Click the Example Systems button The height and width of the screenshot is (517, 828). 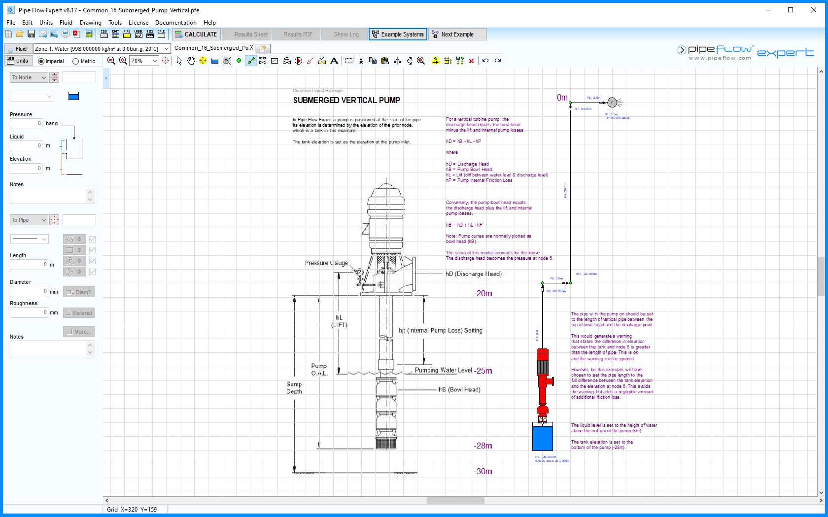(x=398, y=34)
